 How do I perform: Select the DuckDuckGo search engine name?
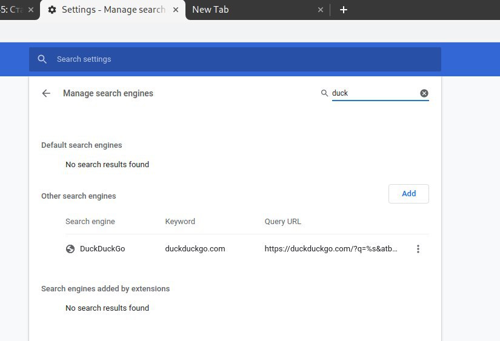(x=102, y=249)
